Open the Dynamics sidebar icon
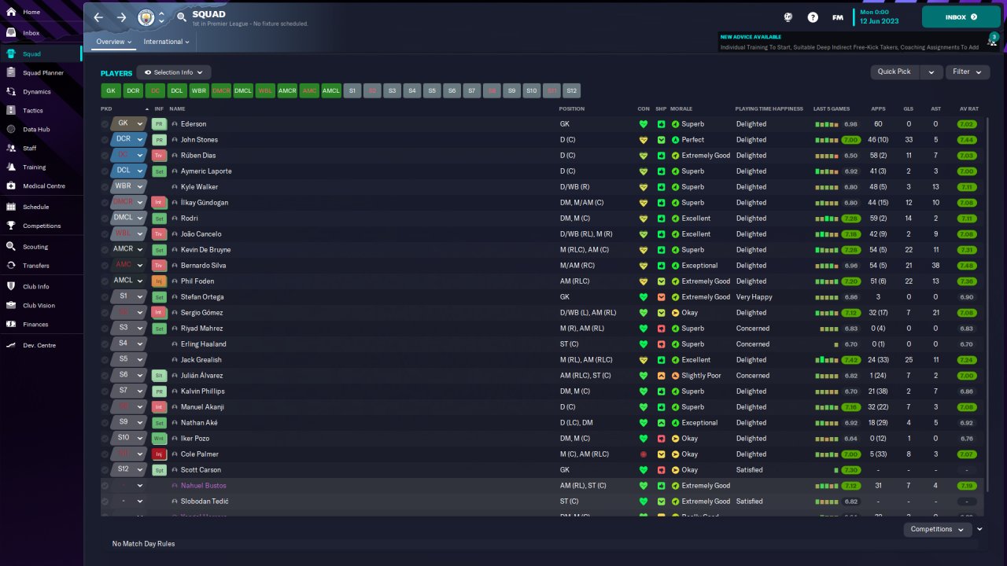The height and width of the screenshot is (566, 1007). 11,91
